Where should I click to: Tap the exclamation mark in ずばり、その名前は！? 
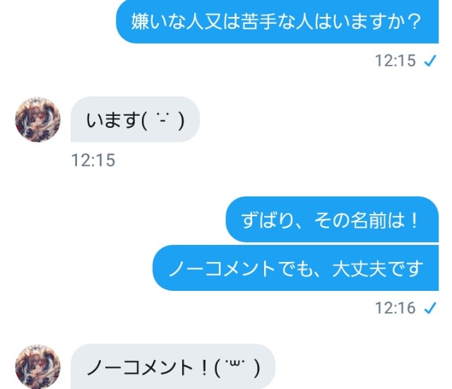click(415, 220)
